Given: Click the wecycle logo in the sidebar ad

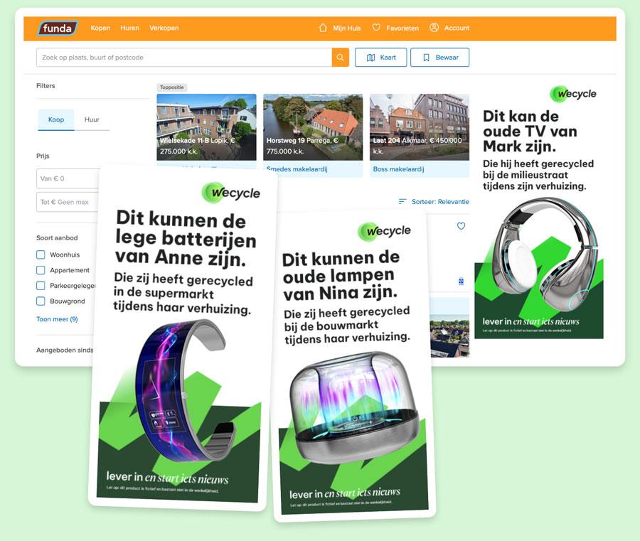Looking at the screenshot, I should click(573, 95).
